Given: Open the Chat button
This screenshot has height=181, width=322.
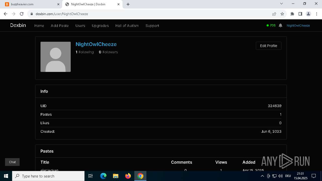Looking at the screenshot, I should 12,162.
